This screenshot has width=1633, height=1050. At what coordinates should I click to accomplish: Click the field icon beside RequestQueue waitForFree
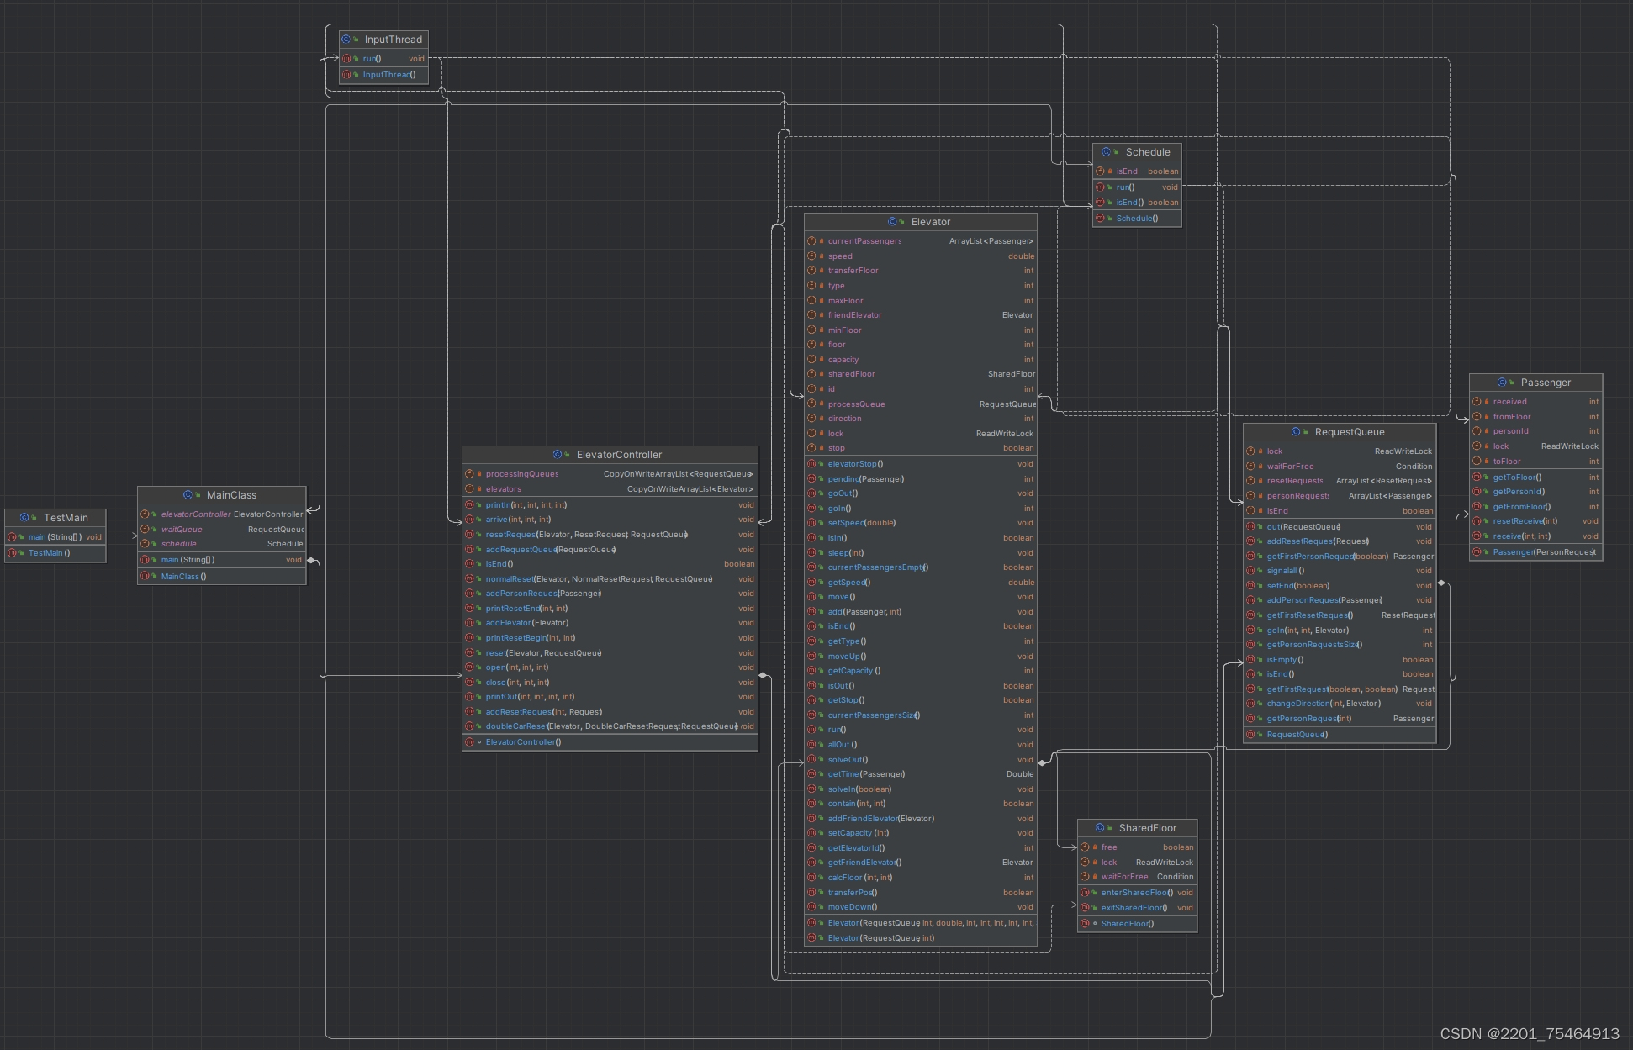click(1250, 467)
